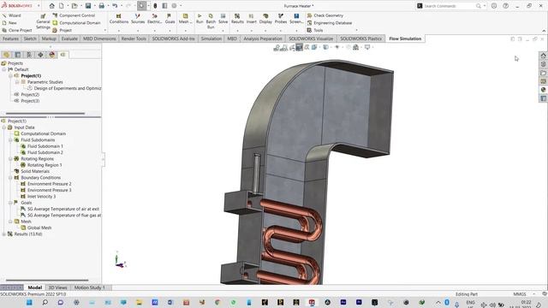Open Batch Run
This screenshot has height=308, width=548.
click(x=211, y=21)
